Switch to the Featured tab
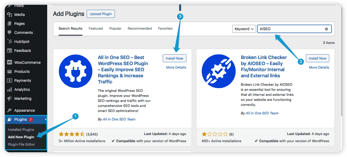The width and height of the screenshot is (347, 157). pos(96,29)
